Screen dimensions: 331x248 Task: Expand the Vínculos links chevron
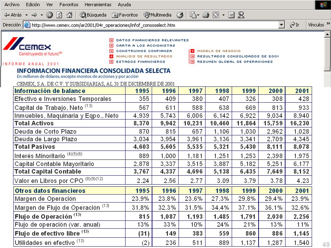[328, 23]
